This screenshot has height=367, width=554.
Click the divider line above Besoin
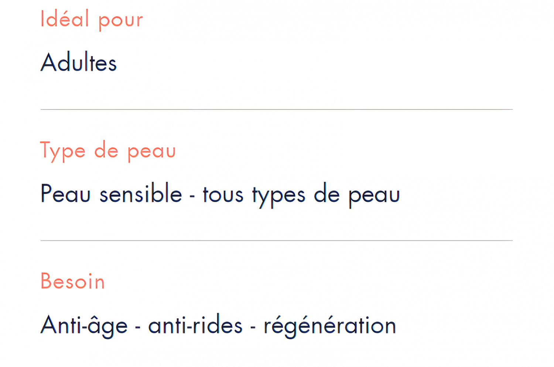tap(277, 240)
